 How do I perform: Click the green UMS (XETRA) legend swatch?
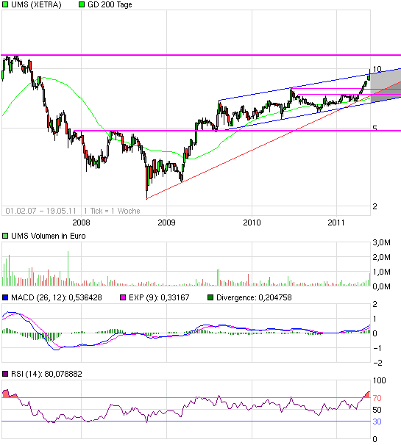pos(5,4)
